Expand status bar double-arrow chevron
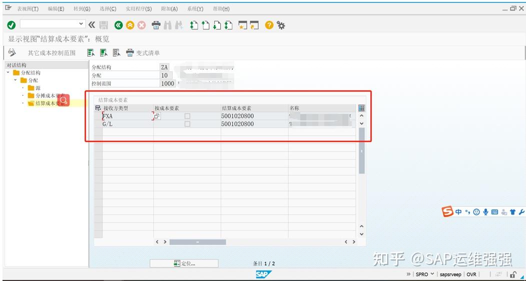This screenshot has width=526, height=281. click(x=408, y=274)
